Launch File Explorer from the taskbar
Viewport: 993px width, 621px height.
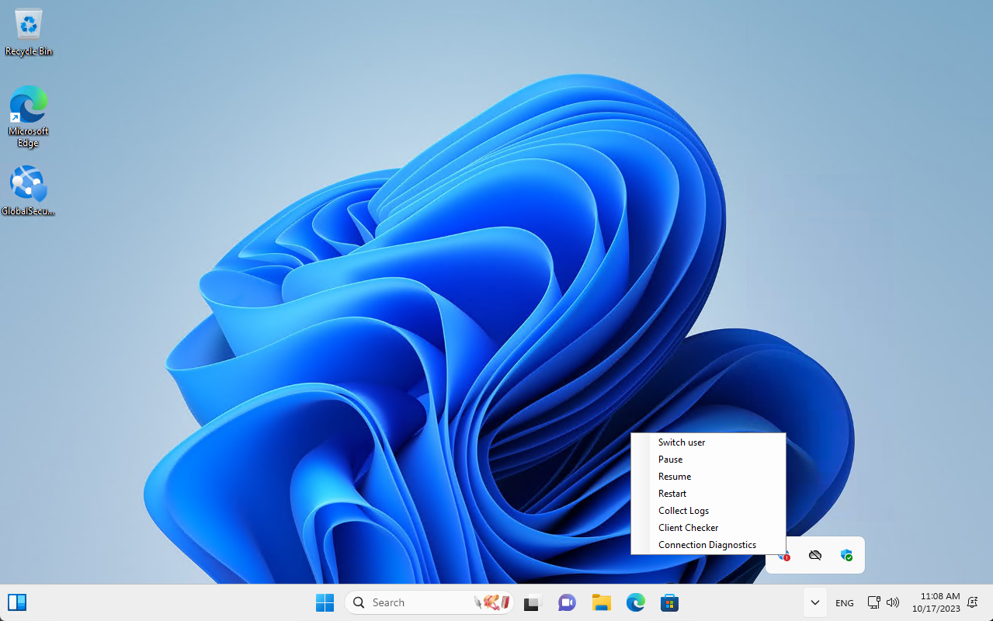601,602
